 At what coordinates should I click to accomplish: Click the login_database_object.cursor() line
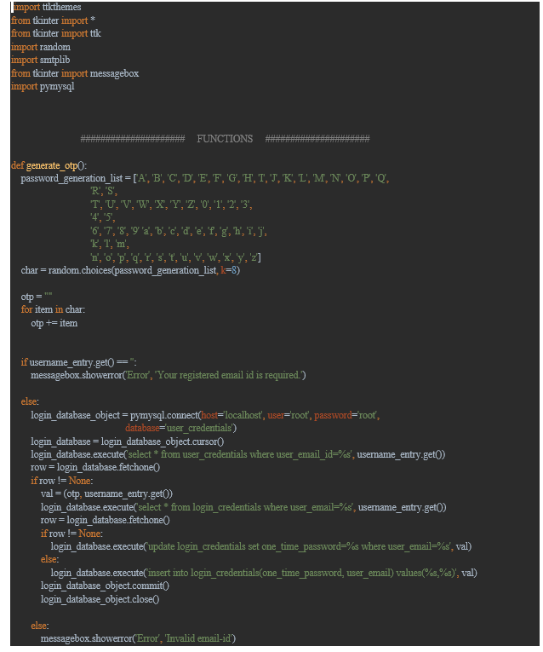tap(128, 441)
